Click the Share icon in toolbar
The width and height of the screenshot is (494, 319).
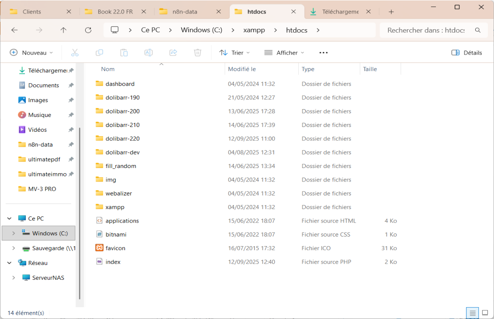tap(173, 53)
